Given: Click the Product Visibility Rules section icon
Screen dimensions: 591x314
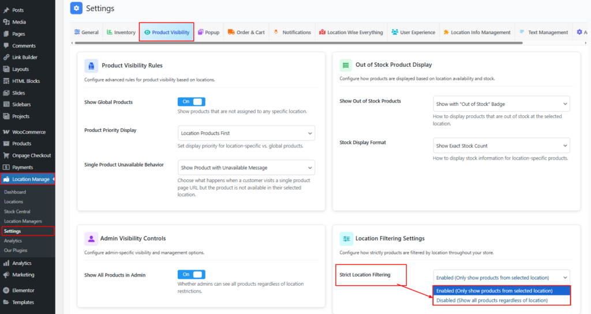Looking at the screenshot, I should pyautogui.click(x=91, y=65).
